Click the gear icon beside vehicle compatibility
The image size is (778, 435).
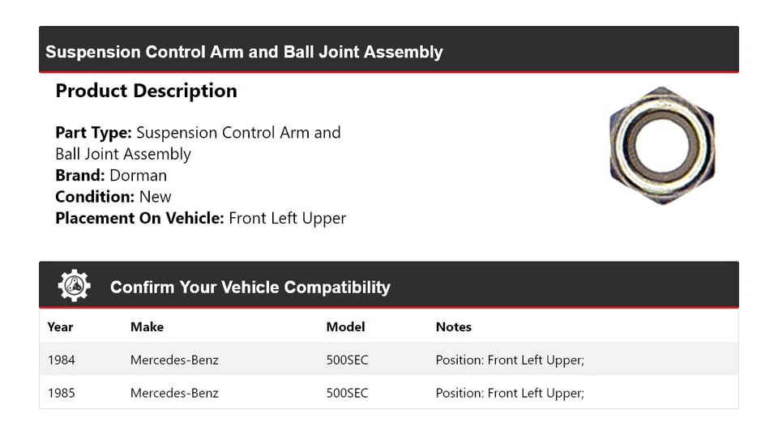[74, 286]
